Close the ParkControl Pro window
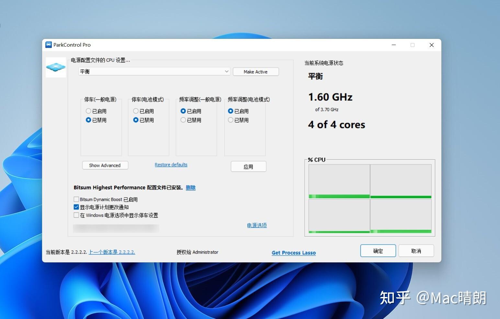500x319 pixels. (432, 45)
